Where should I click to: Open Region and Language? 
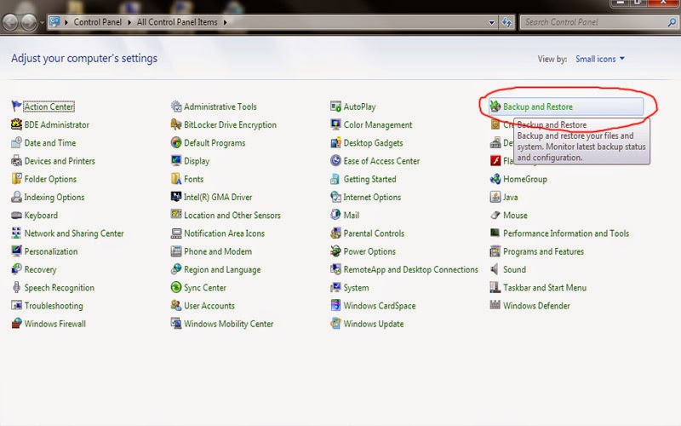tap(222, 269)
